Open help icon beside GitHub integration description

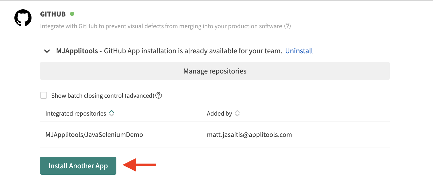288,26
